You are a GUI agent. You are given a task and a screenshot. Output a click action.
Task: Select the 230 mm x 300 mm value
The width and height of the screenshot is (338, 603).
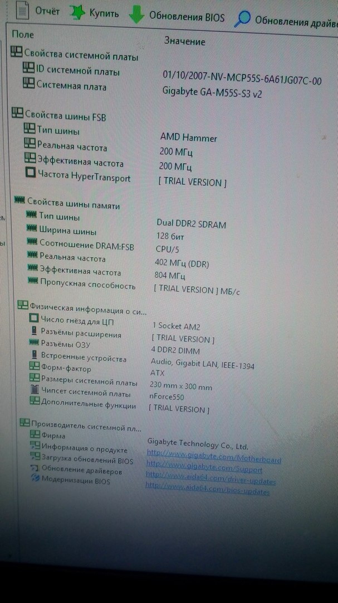(x=181, y=386)
